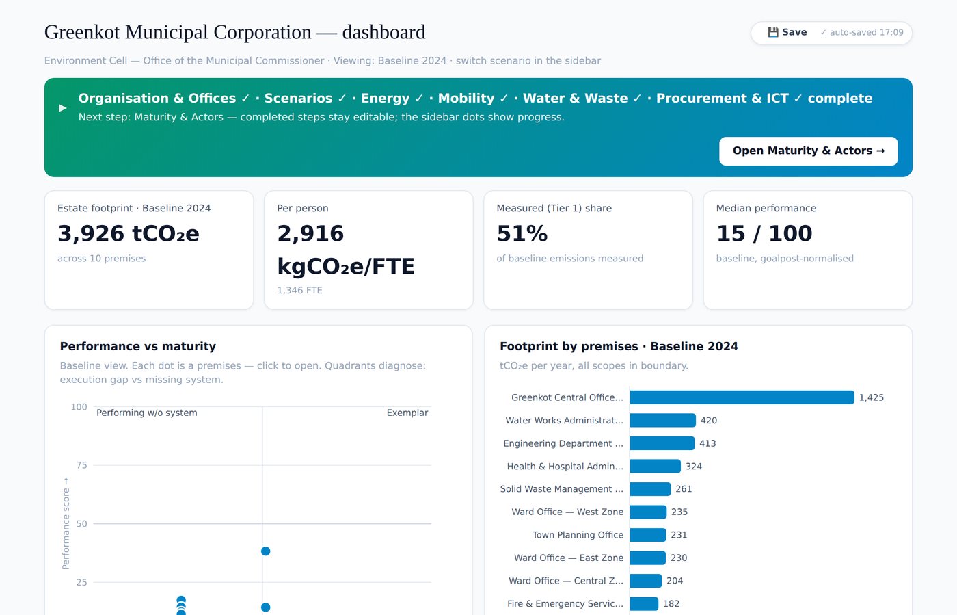This screenshot has height=615, width=957.
Task: Click the '413' bar value label
Action: pyautogui.click(x=707, y=443)
